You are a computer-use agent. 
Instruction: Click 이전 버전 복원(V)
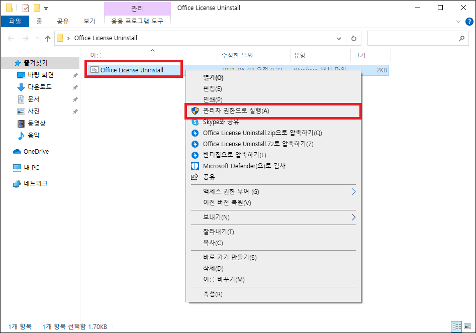click(x=273, y=202)
